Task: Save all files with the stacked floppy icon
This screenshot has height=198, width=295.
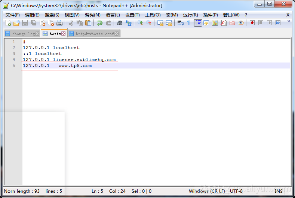Action: coord(34,23)
